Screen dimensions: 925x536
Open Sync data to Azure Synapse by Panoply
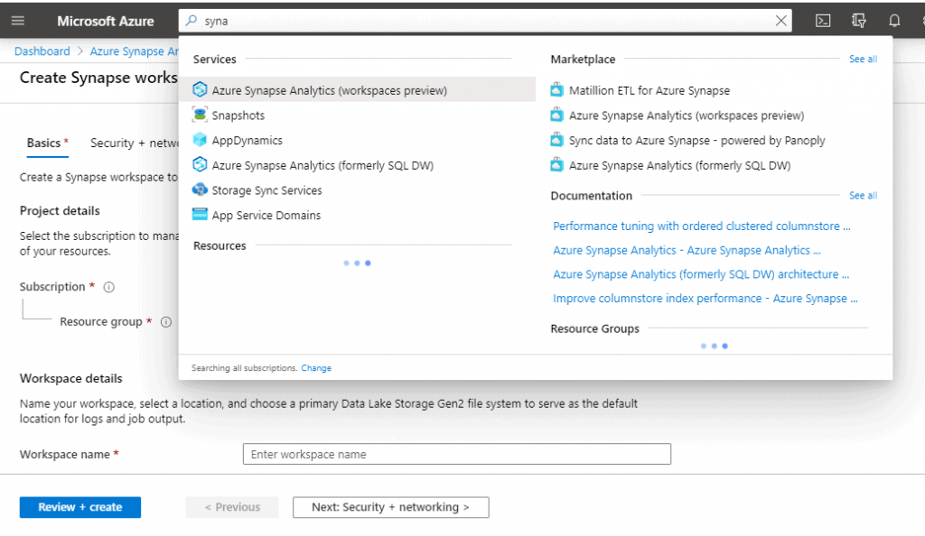click(696, 141)
